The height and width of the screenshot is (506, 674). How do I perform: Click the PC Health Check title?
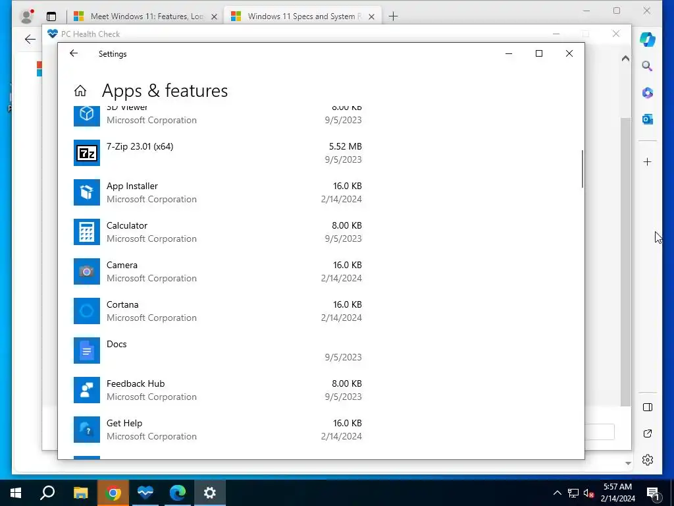(x=90, y=34)
